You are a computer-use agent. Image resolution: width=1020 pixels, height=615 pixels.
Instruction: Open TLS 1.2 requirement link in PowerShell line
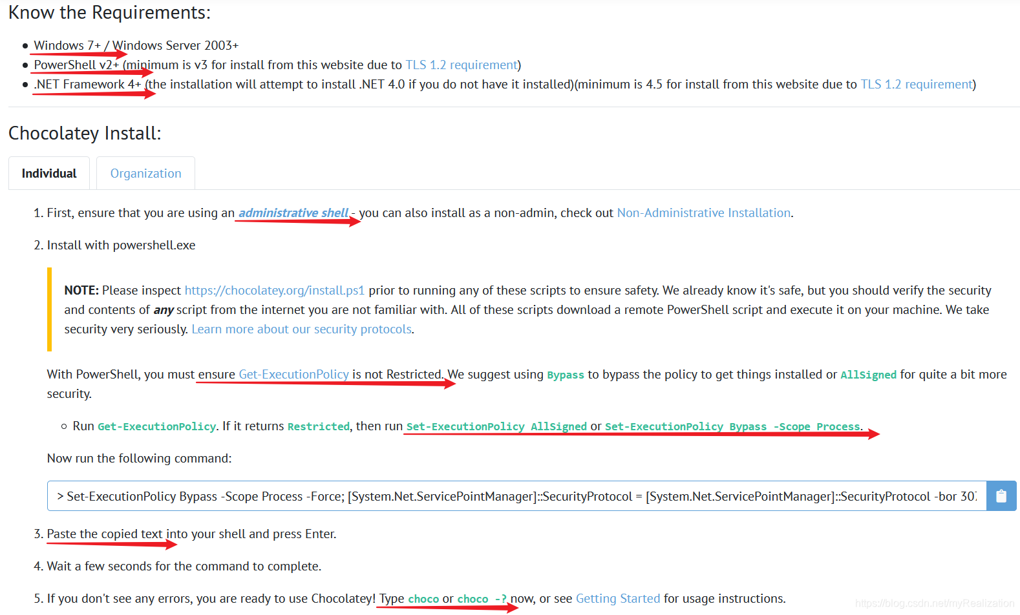462,65
